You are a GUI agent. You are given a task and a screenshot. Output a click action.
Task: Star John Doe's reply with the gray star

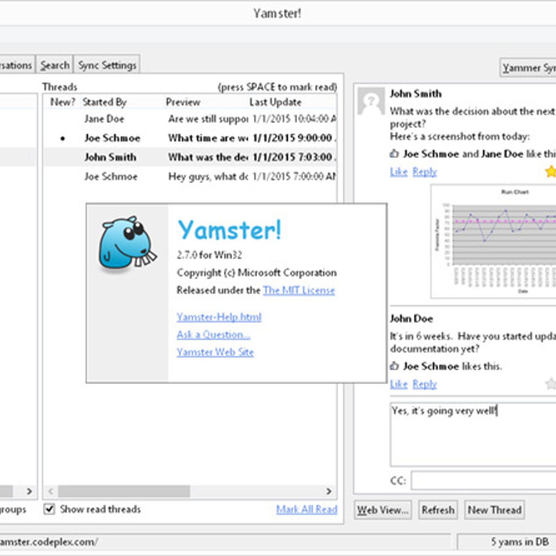(x=550, y=384)
